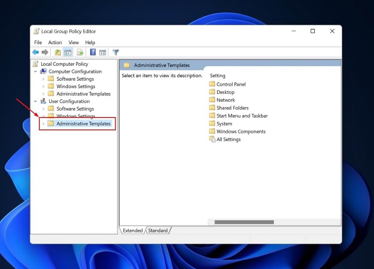Open the Action menu

point(55,42)
